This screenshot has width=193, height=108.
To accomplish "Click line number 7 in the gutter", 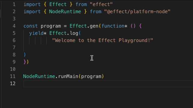I will click(14, 47).
